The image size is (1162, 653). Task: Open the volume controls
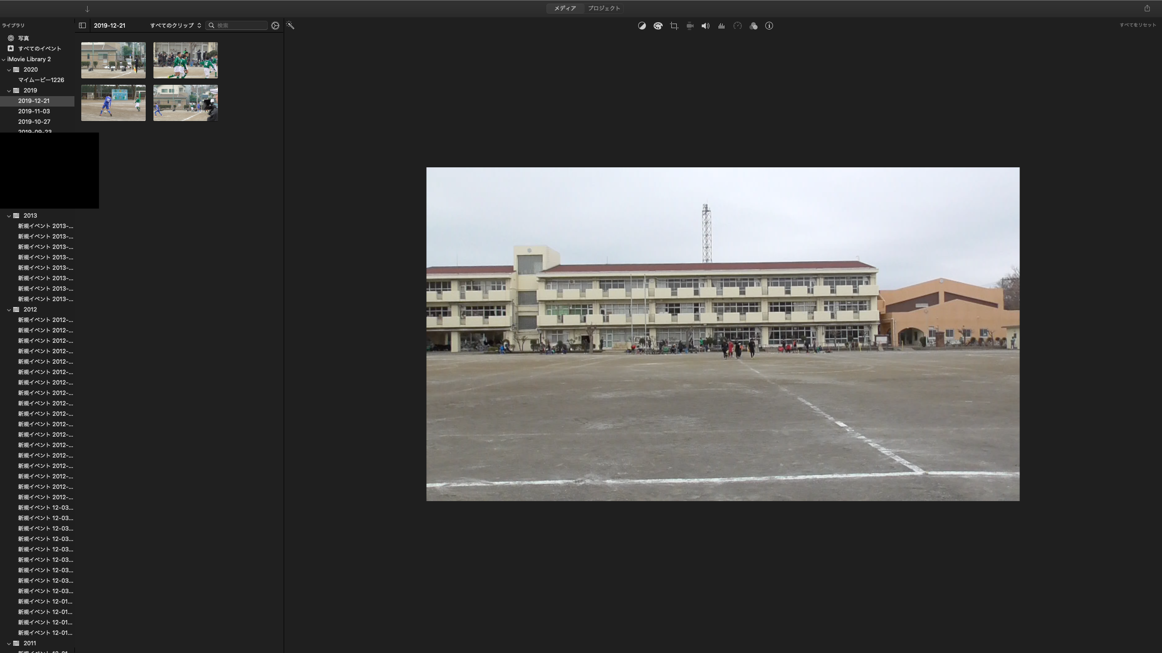(705, 26)
